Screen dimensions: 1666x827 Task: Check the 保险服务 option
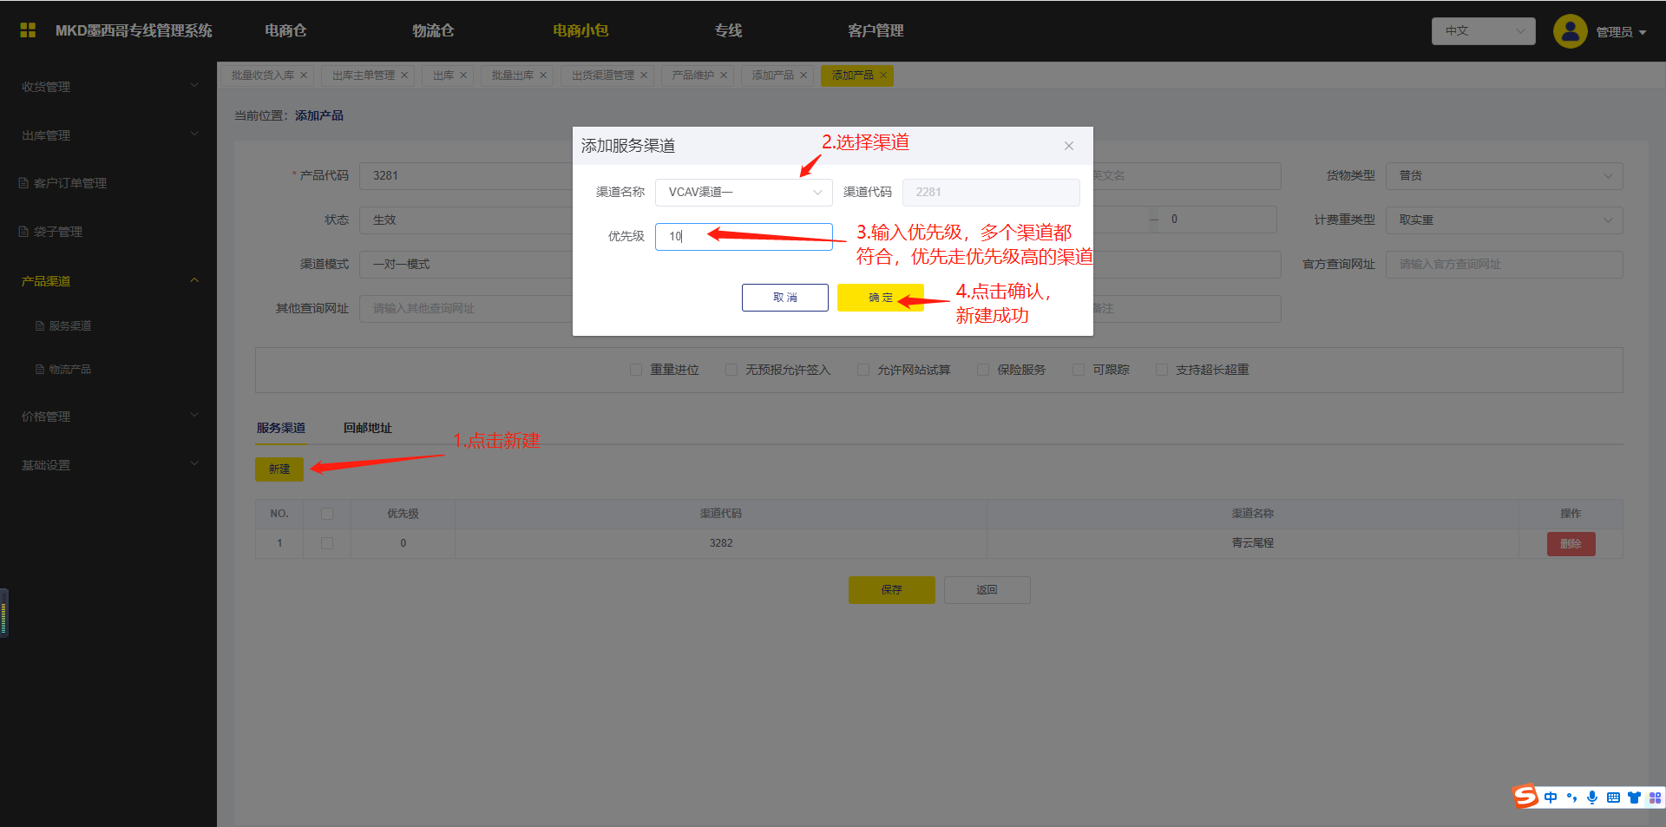click(983, 370)
